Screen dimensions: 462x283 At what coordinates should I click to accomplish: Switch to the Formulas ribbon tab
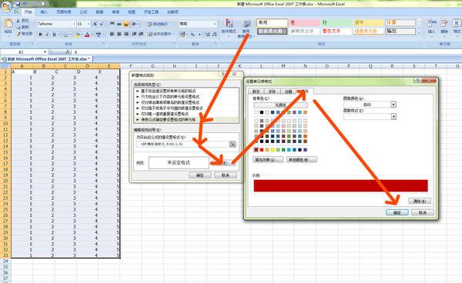pyautogui.click(x=84, y=12)
